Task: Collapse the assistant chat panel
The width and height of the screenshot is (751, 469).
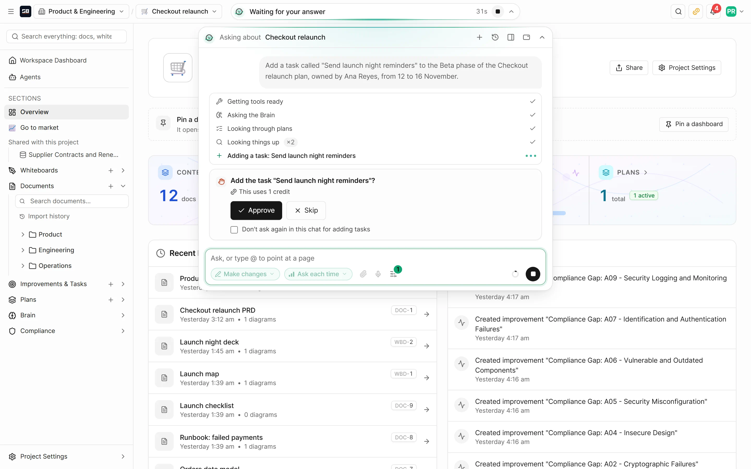Action: [x=542, y=37]
